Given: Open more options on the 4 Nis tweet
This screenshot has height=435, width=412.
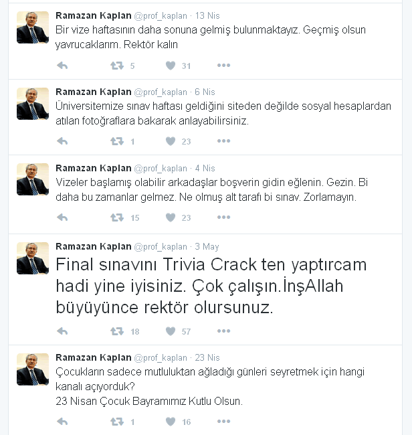Looking at the screenshot, I should point(224,217).
